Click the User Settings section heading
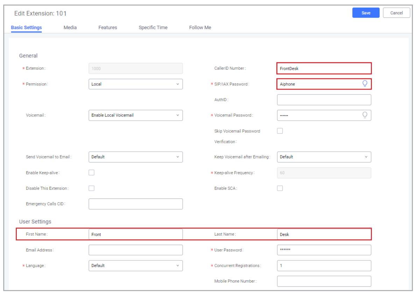 click(35, 222)
